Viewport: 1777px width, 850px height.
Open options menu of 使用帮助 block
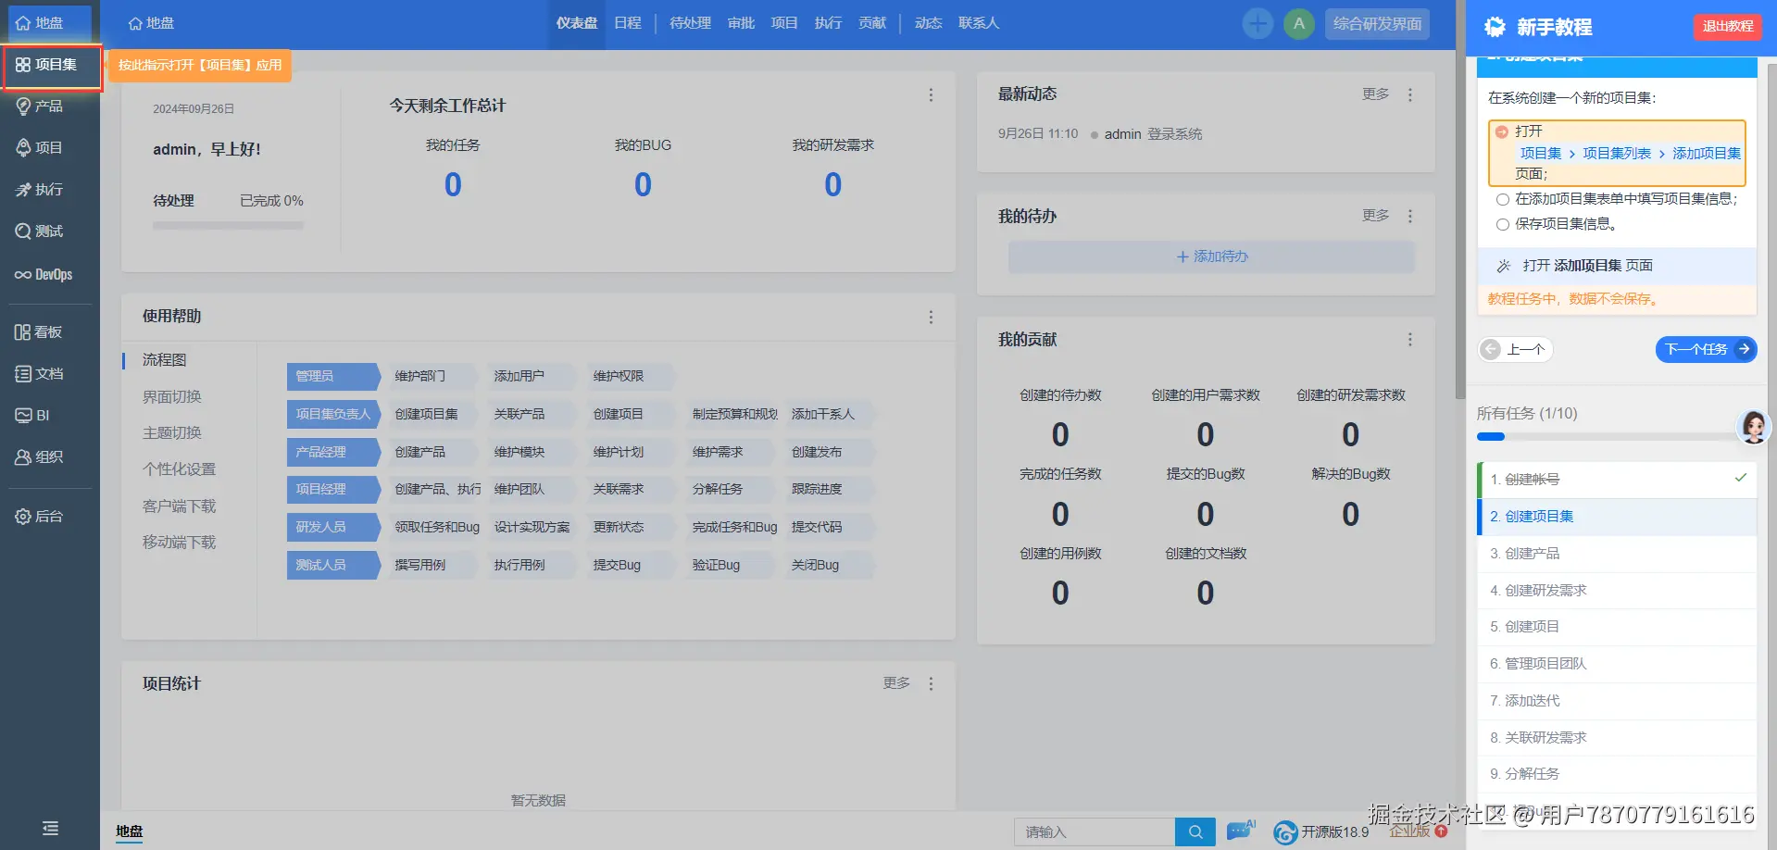(931, 317)
